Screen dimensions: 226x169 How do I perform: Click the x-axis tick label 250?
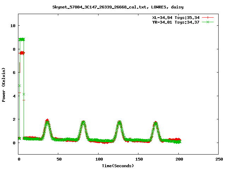(x=219, y=159)
